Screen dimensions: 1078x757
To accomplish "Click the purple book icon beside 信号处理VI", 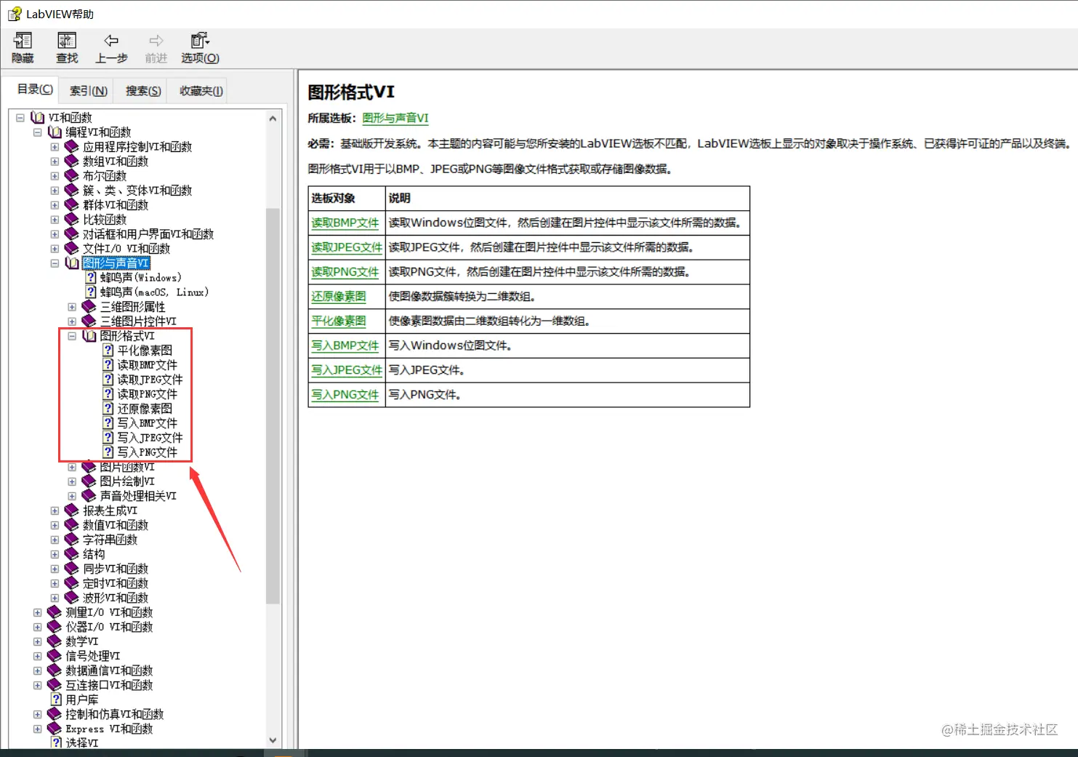I will tap(55, 655).
